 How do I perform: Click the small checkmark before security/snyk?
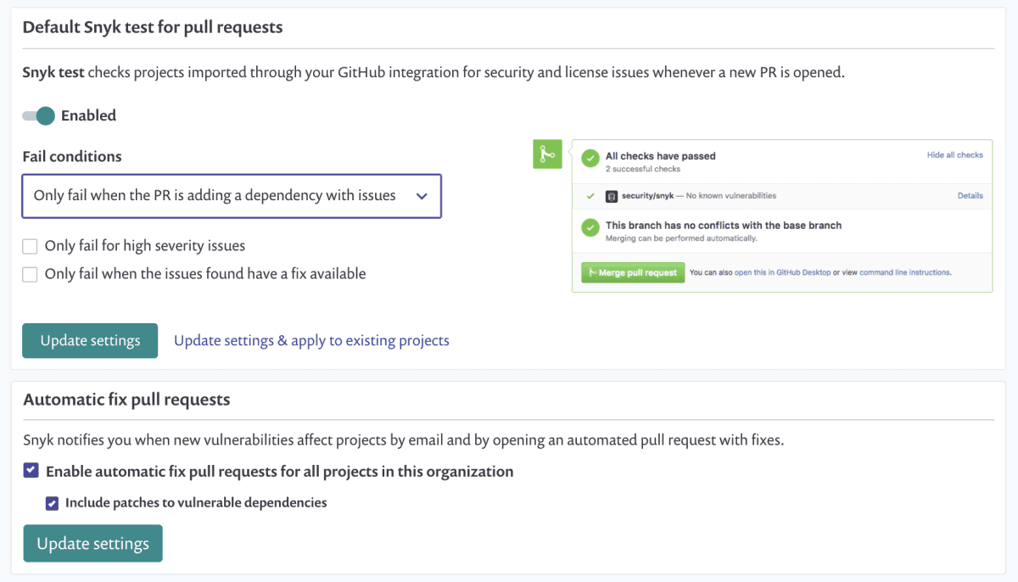point(590,196)
